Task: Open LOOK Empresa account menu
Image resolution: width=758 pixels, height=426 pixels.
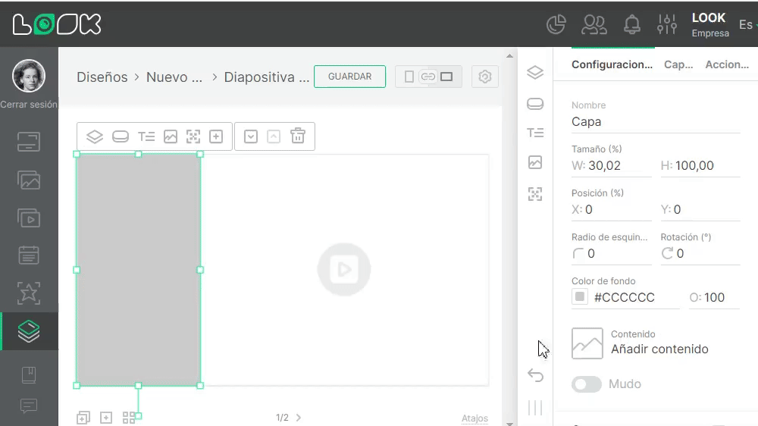Action: click(710, 25)
